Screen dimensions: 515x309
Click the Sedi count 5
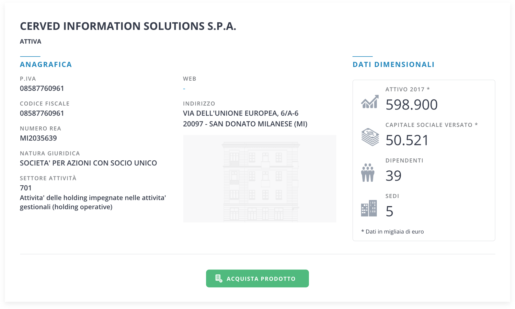(x=389, y=211)
